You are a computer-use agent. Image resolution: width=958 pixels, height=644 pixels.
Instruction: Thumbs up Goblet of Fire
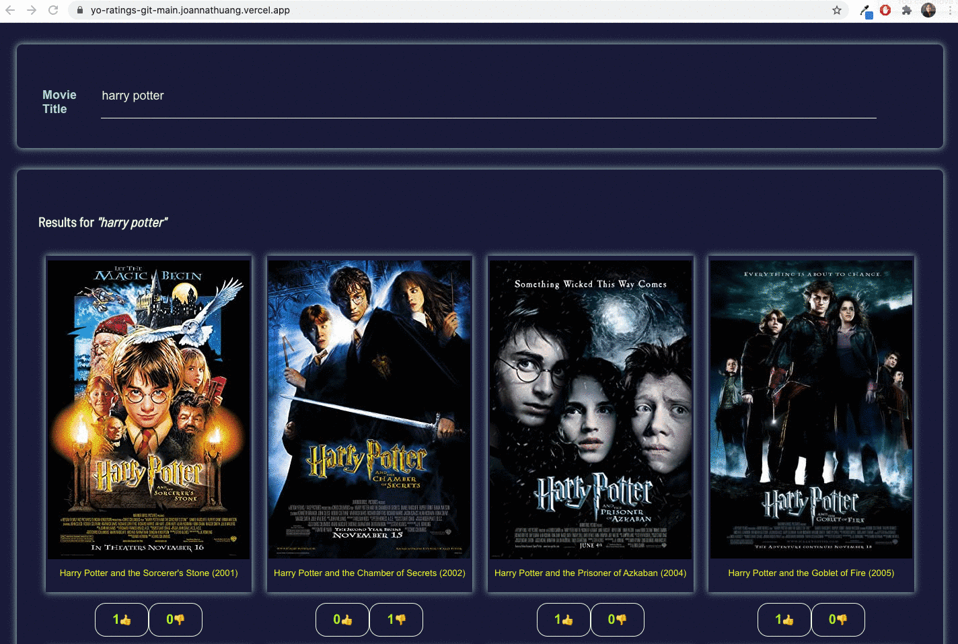[784, 620]
